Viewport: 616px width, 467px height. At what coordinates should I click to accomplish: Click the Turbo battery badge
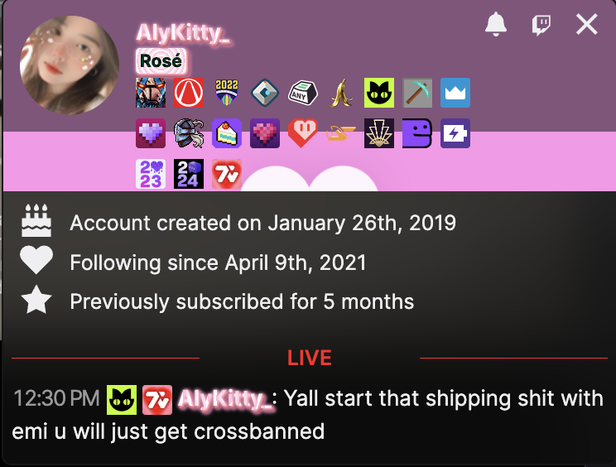tap(455, 133)
